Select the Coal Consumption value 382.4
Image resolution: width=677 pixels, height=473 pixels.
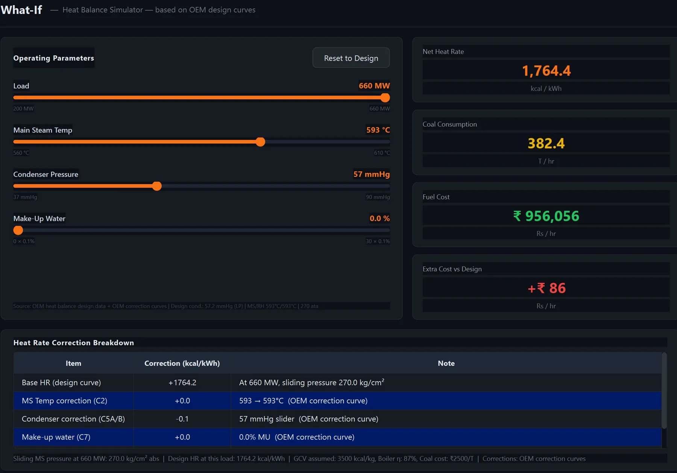click(546, 143)
